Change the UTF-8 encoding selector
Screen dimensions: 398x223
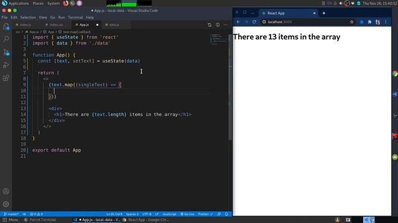[147, 214]
